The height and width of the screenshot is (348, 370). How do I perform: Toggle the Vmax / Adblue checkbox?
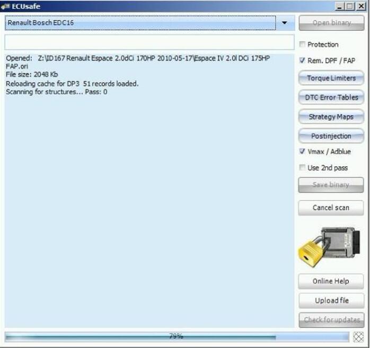tap(302, 151)
